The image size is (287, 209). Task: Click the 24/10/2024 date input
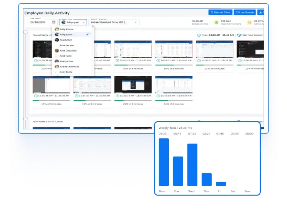(42, 22)
